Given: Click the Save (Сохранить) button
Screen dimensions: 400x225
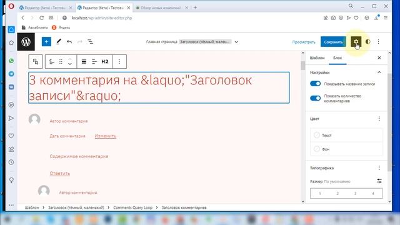Looking at the screenshot, I should [333, 42].
